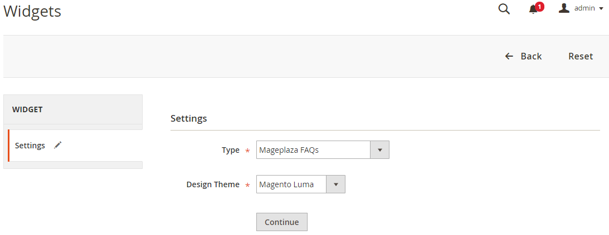Click the Design Theme field label
The width and height of the screenshot is (609, 235).
pyautogui.click(x=213, y=184)
